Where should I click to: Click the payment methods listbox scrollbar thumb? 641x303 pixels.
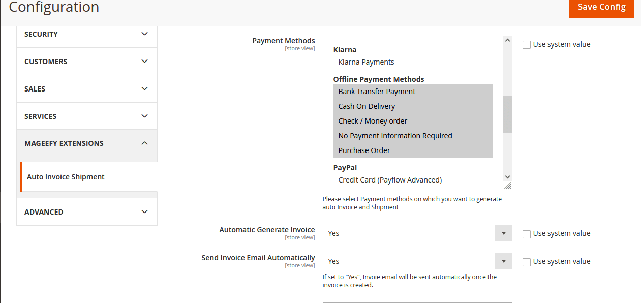tap(507, 114)
